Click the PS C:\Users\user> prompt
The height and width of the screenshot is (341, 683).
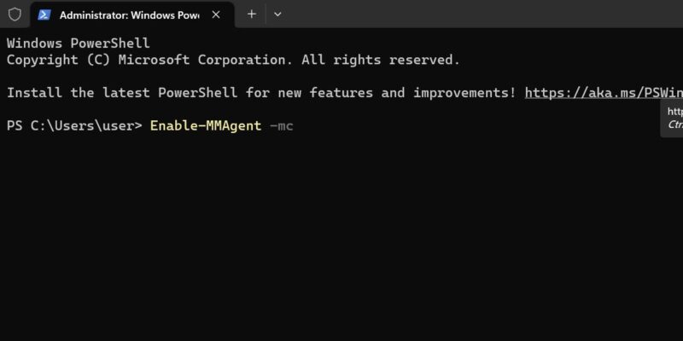tap(74, 126)
